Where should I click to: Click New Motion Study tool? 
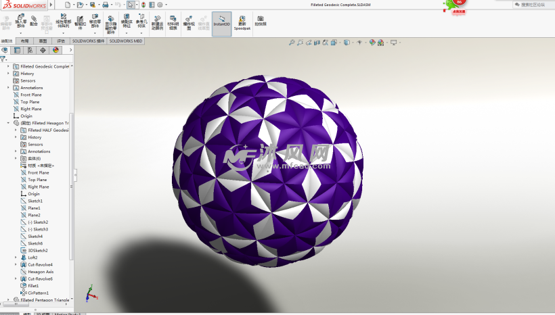(157, 23)
